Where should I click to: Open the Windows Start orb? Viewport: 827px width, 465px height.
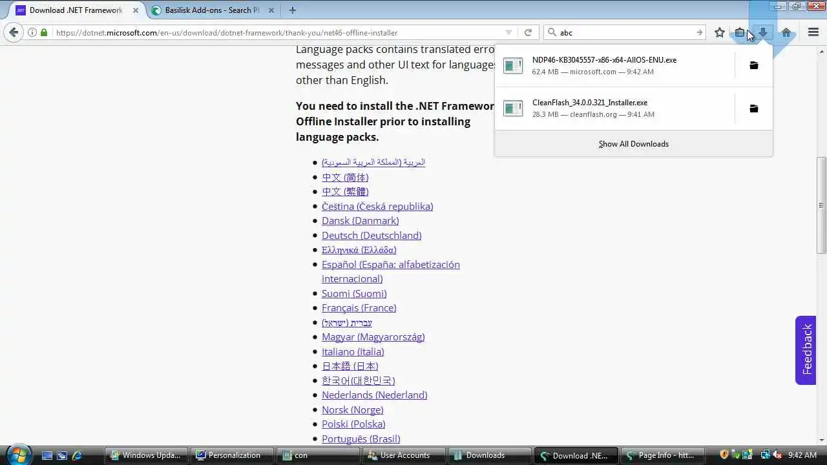[17, 455]
